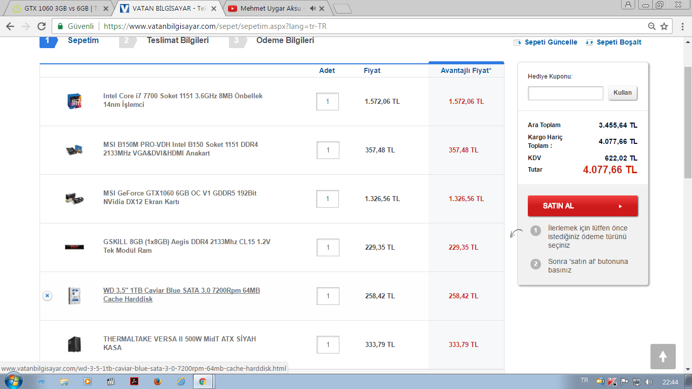Open the volume speaker tray icon
Viewport: 692px width, 389px height.
[648, 381]
